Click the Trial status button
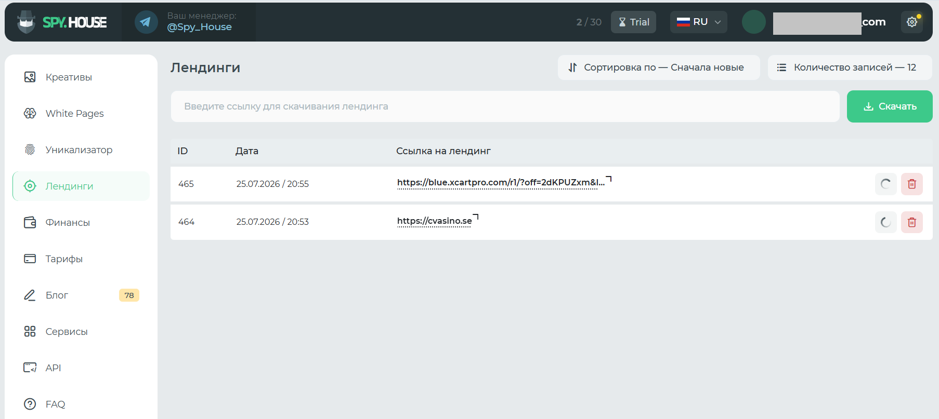 pos(633,22)
